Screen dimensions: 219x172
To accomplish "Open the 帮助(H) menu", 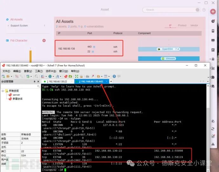I will (75, 71).
